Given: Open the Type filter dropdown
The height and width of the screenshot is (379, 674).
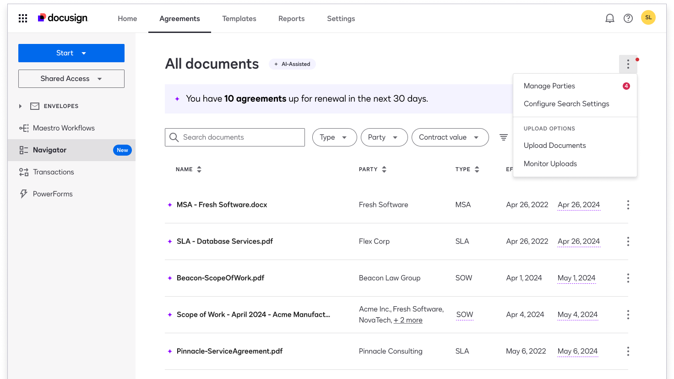Looking at the screenshot, I should (x=334, y=137).
